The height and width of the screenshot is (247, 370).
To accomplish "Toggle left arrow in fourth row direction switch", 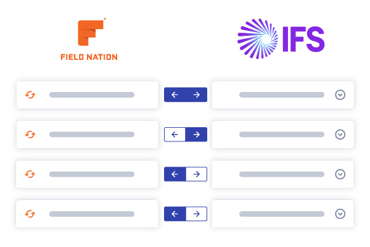I will coord(175,214).
